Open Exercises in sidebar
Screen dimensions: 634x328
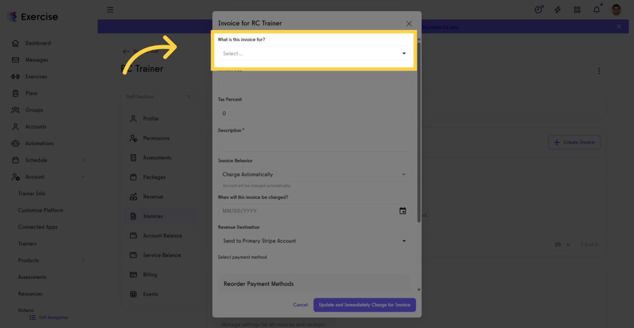coord(36,76)
